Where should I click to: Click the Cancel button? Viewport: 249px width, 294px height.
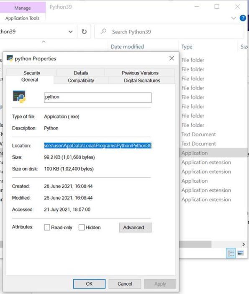[x=125, y=284]
